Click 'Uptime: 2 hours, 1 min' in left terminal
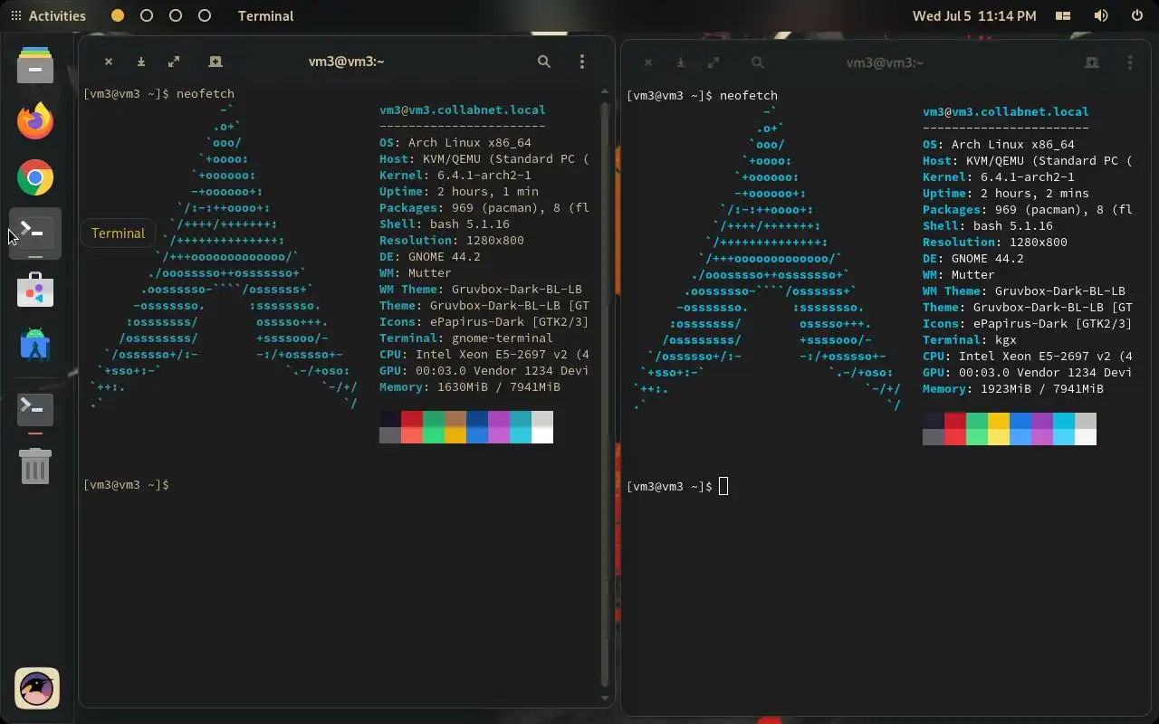The image size is (1159, 724). pos(459,191)
